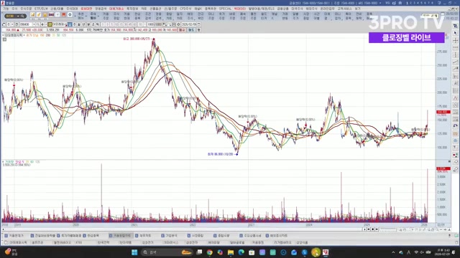Screen dimensions: 460x258
Task: Open the ETF/ELW menu
Action: (41, 9)
